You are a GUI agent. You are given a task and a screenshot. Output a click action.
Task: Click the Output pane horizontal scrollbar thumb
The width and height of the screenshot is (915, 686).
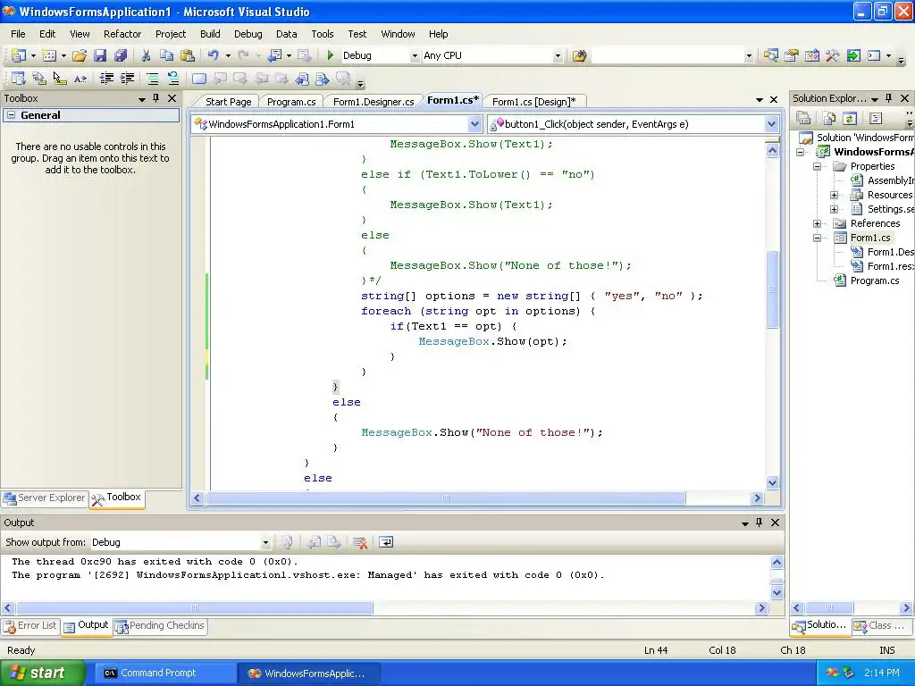click(194, 607)
